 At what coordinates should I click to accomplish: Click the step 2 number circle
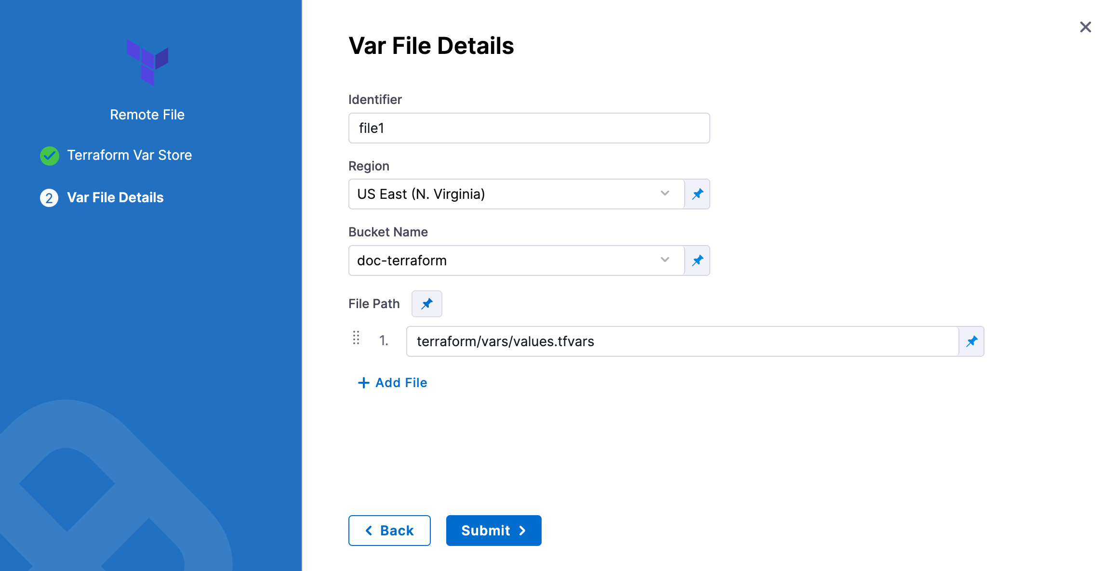click(49, 198)
